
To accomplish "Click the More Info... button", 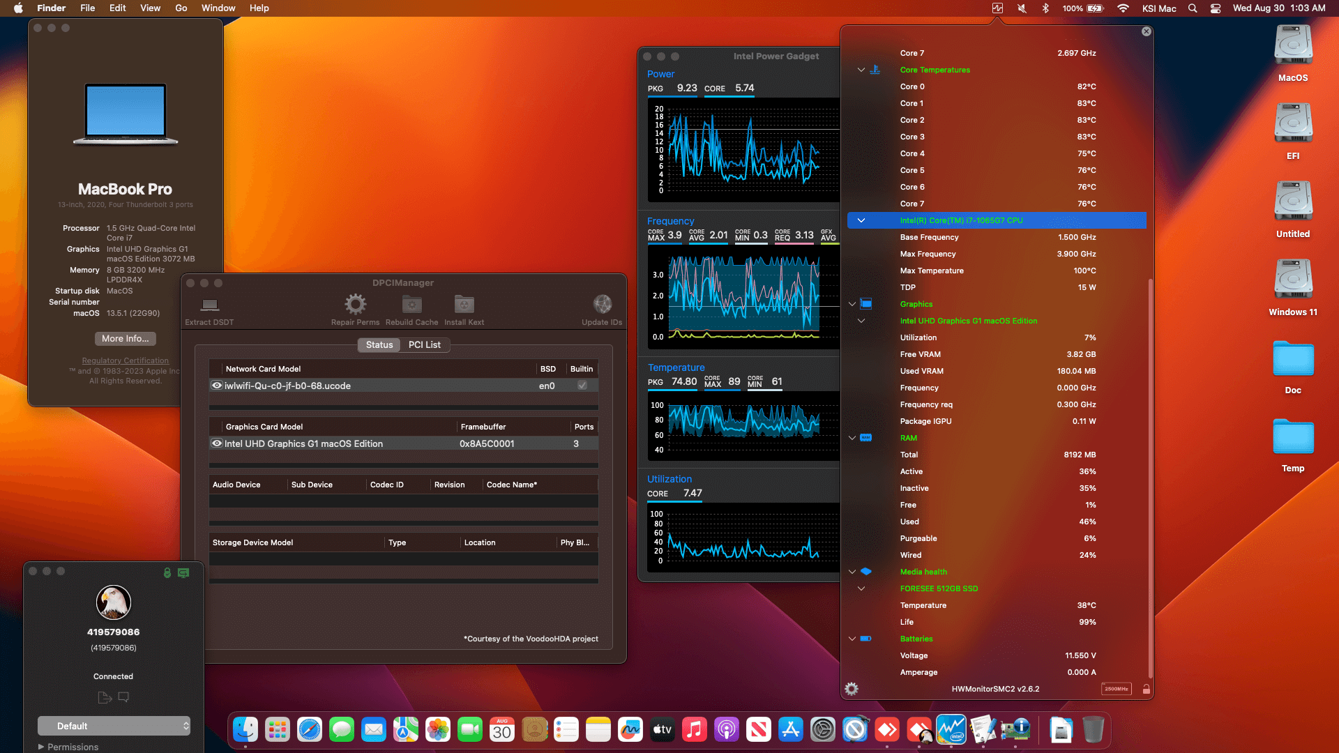I will [125, 338].
